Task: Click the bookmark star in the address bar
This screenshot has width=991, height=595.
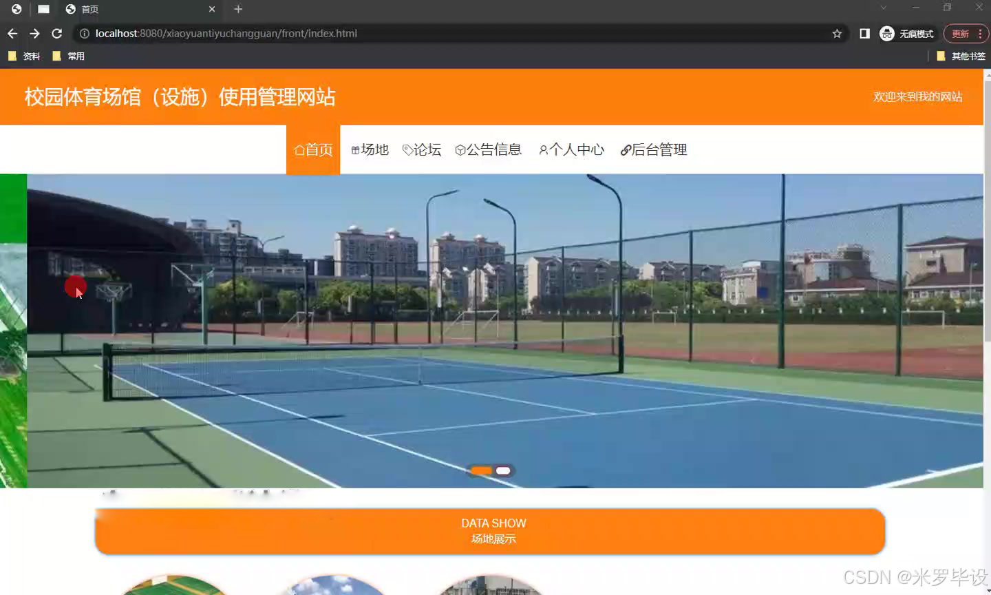Action: [835, 33]
